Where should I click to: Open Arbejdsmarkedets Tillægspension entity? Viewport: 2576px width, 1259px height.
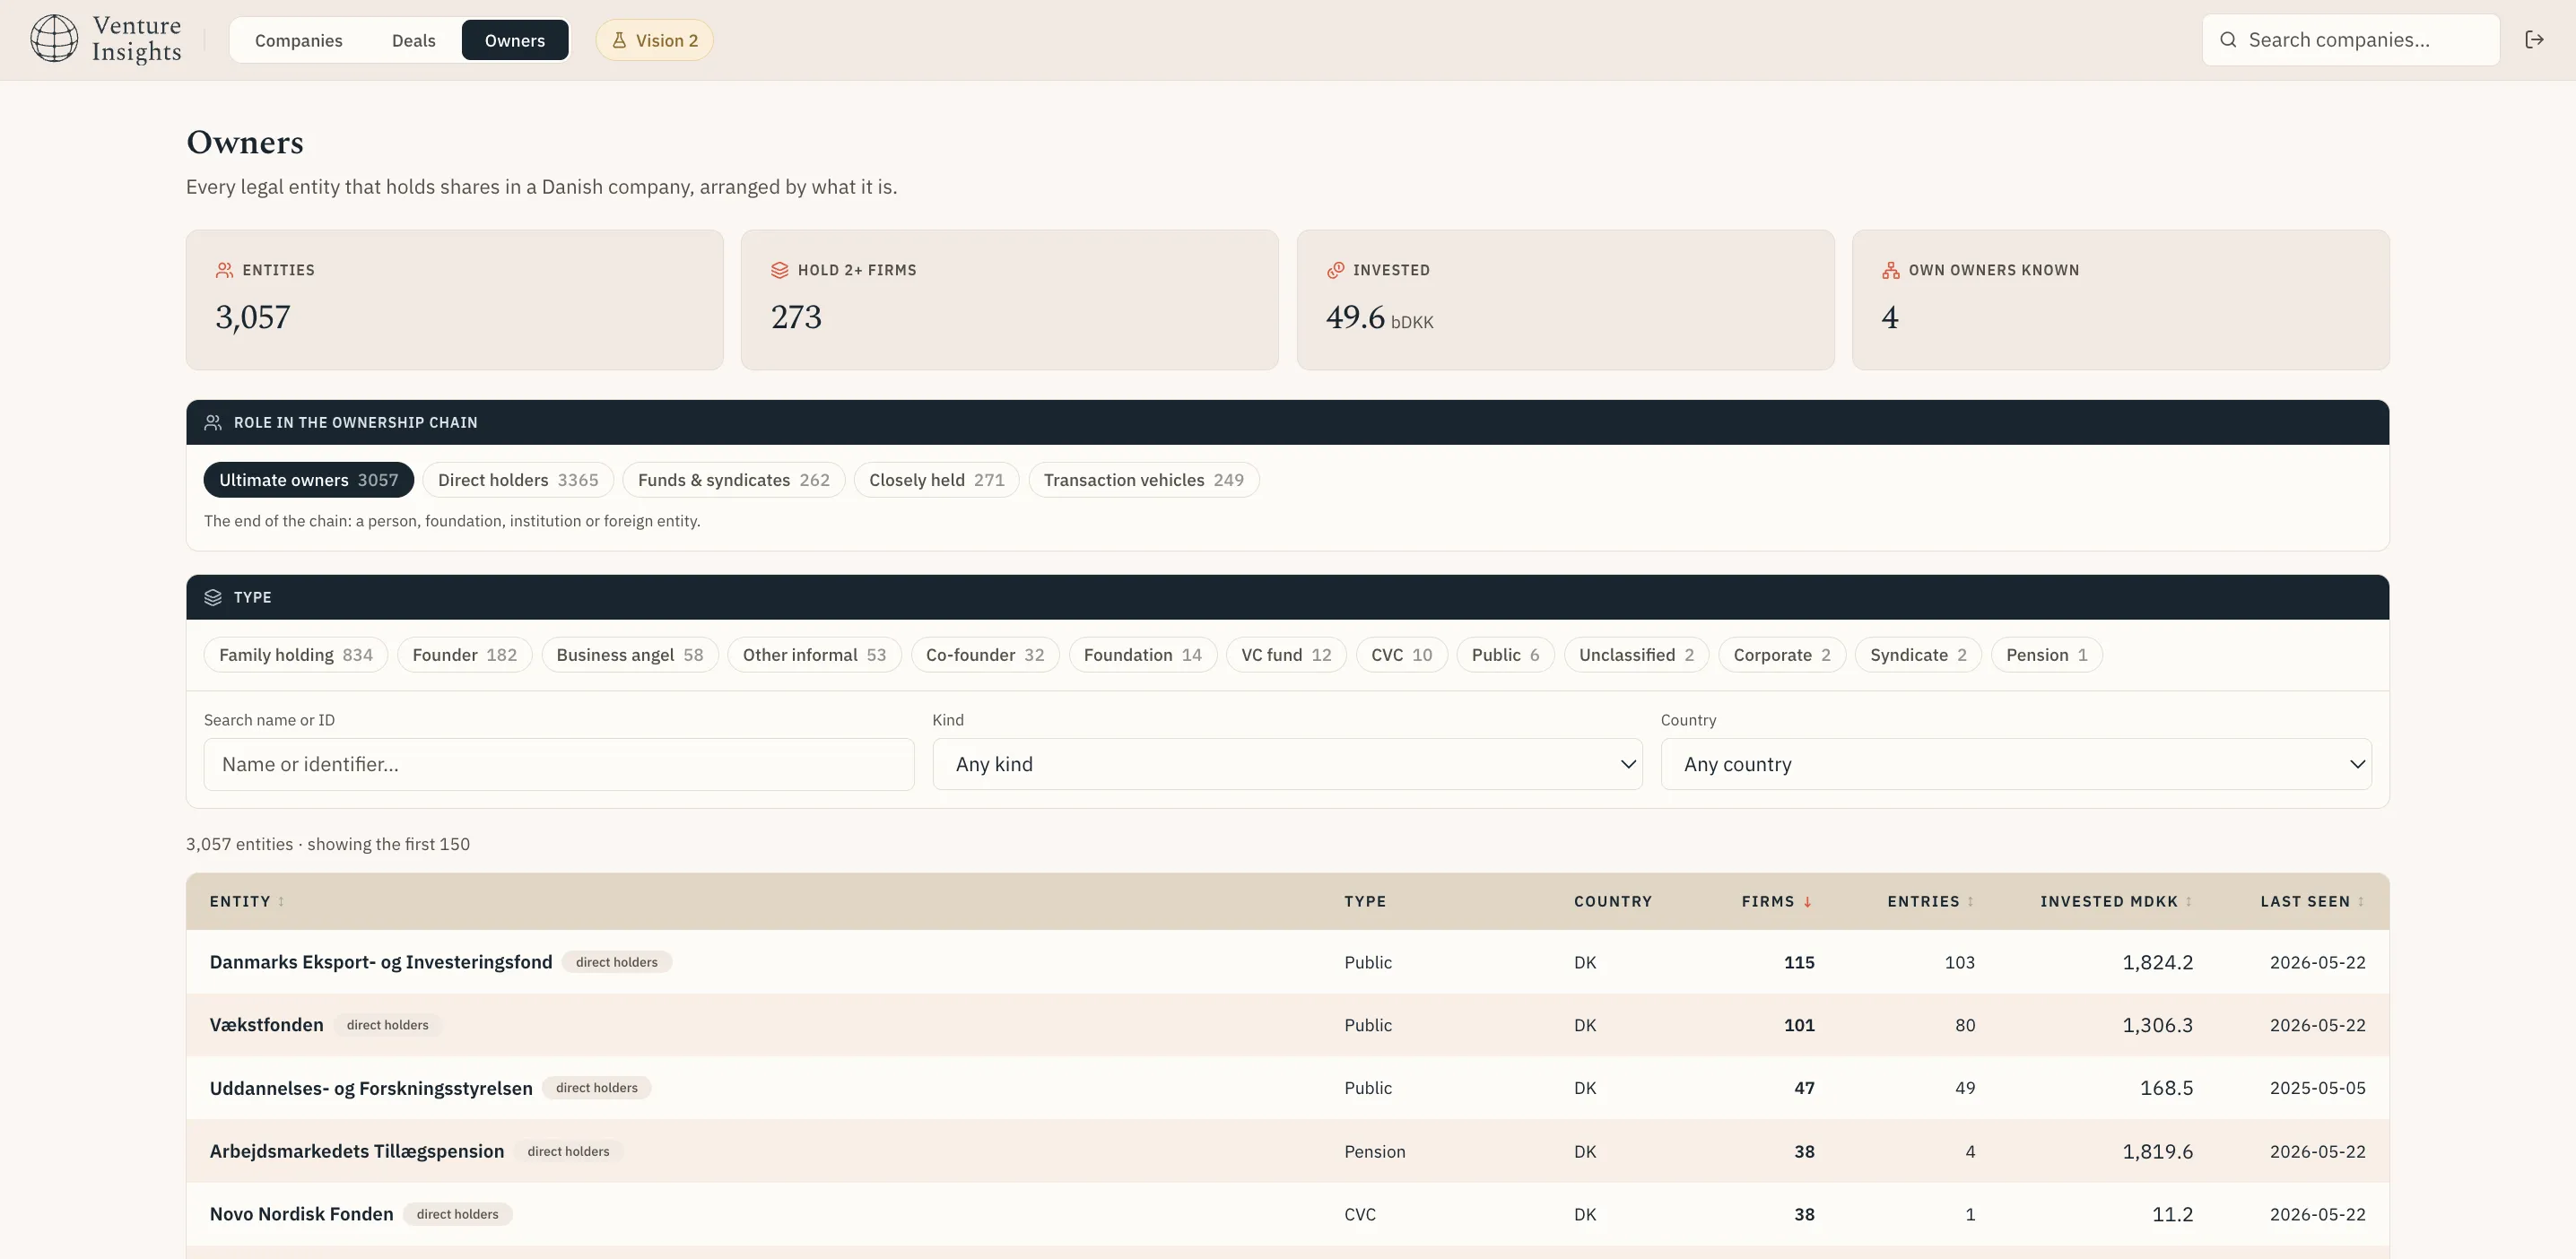coord(357,1151)
